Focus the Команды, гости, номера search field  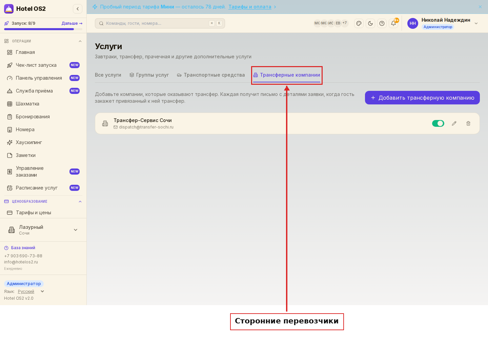coord(160,23)
